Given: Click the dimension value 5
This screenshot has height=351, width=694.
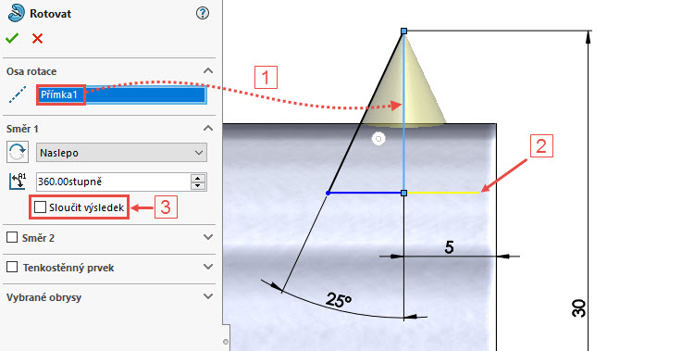Looking at the screenshot, I should pyautogui.click(x=449, y=247).
